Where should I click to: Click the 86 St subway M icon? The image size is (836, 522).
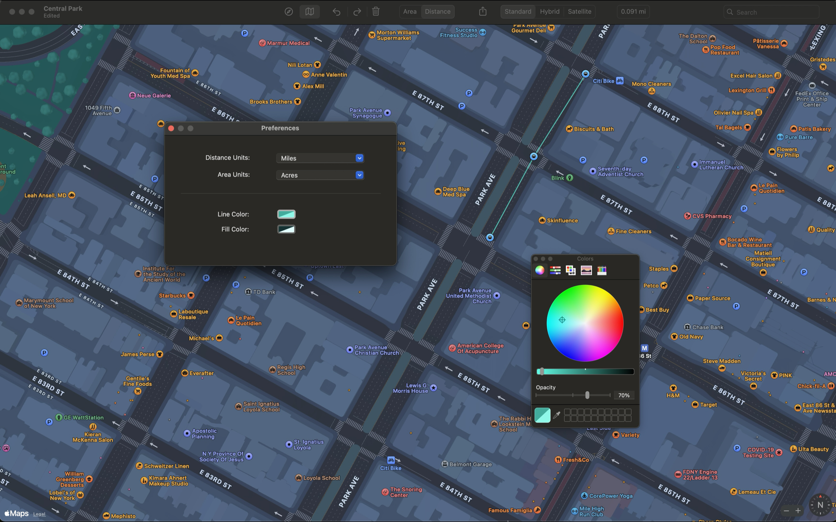645,348
